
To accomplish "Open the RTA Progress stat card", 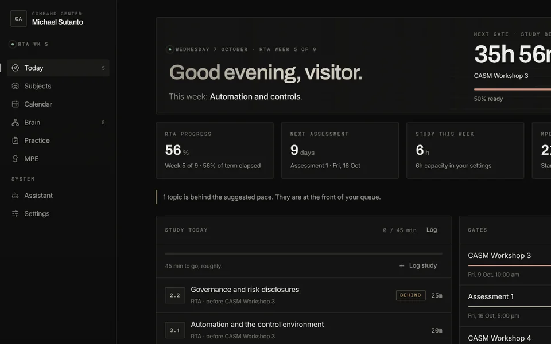I will [215, 150].
